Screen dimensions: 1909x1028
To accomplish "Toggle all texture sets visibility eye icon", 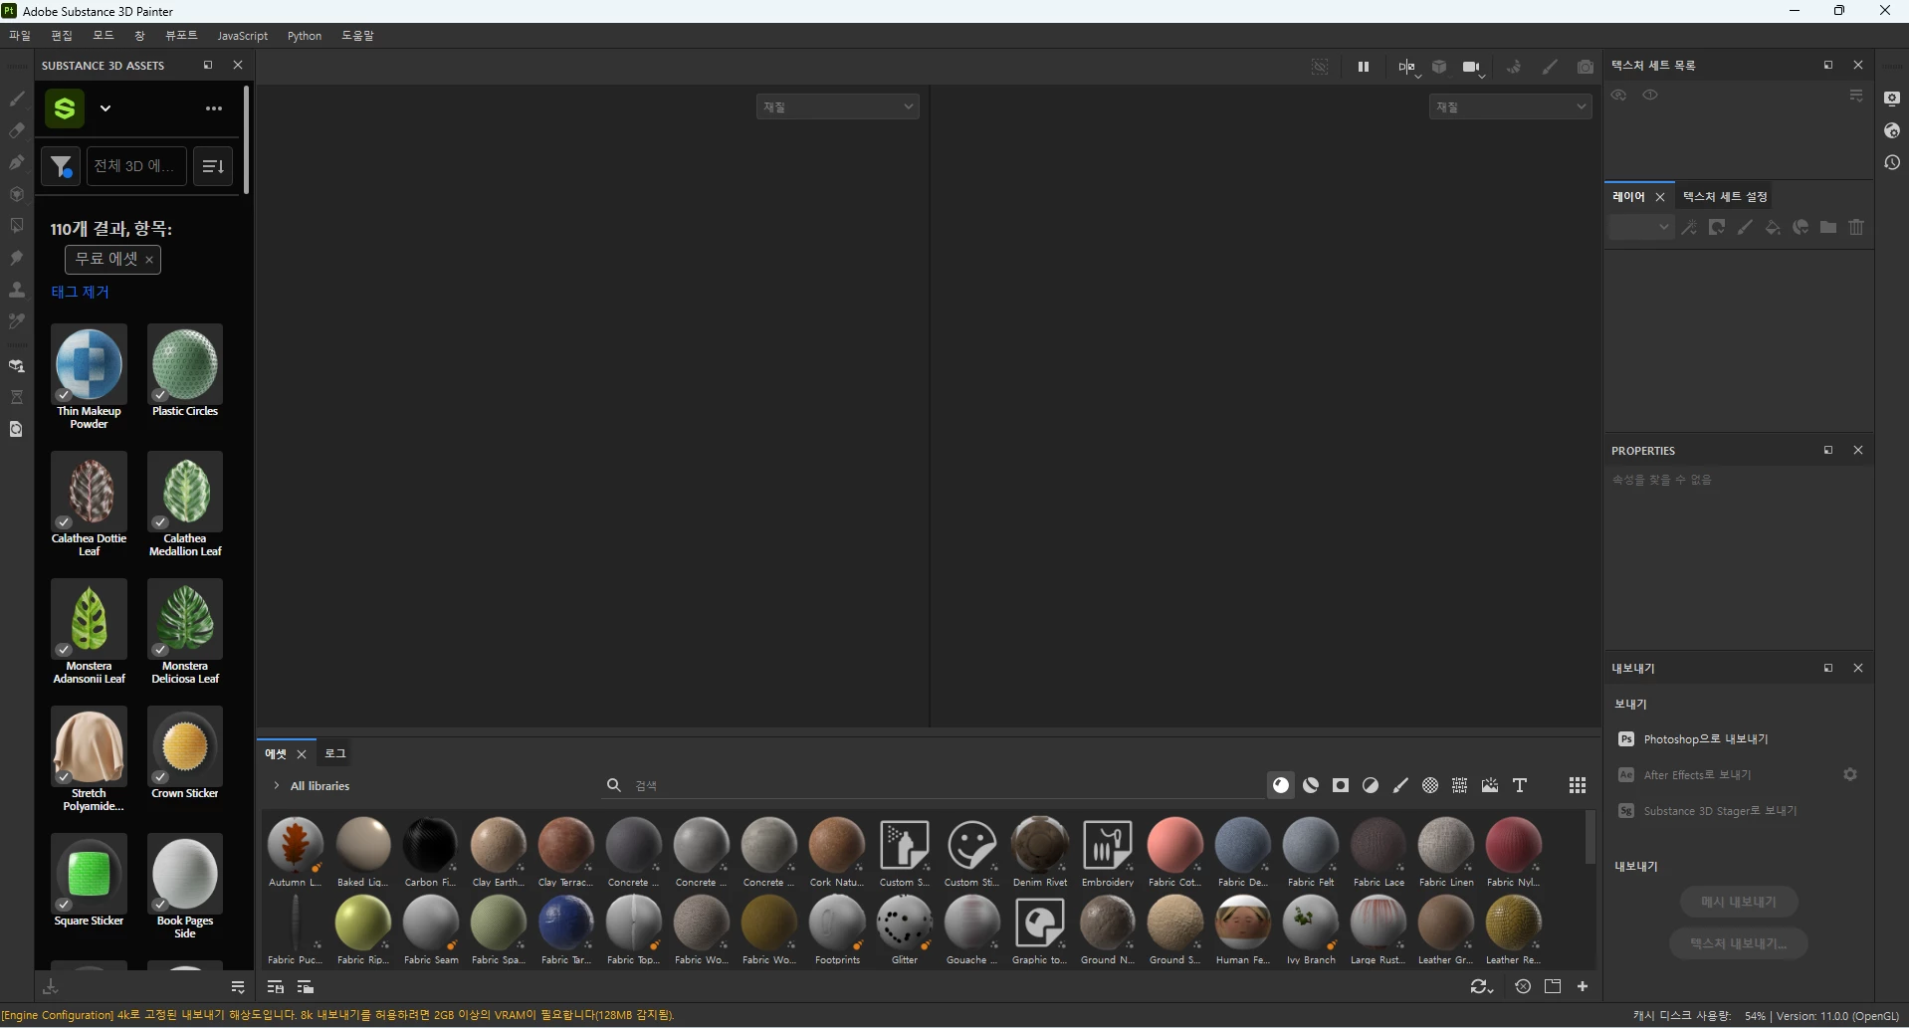I will (x=1619, y=95).
